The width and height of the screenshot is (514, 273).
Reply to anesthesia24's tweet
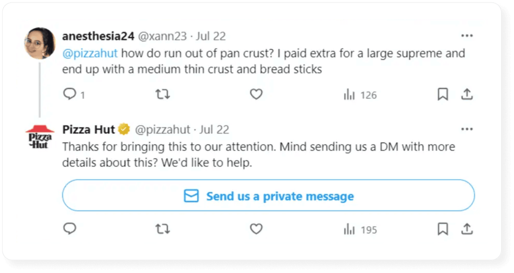click(x=69, y=94)
